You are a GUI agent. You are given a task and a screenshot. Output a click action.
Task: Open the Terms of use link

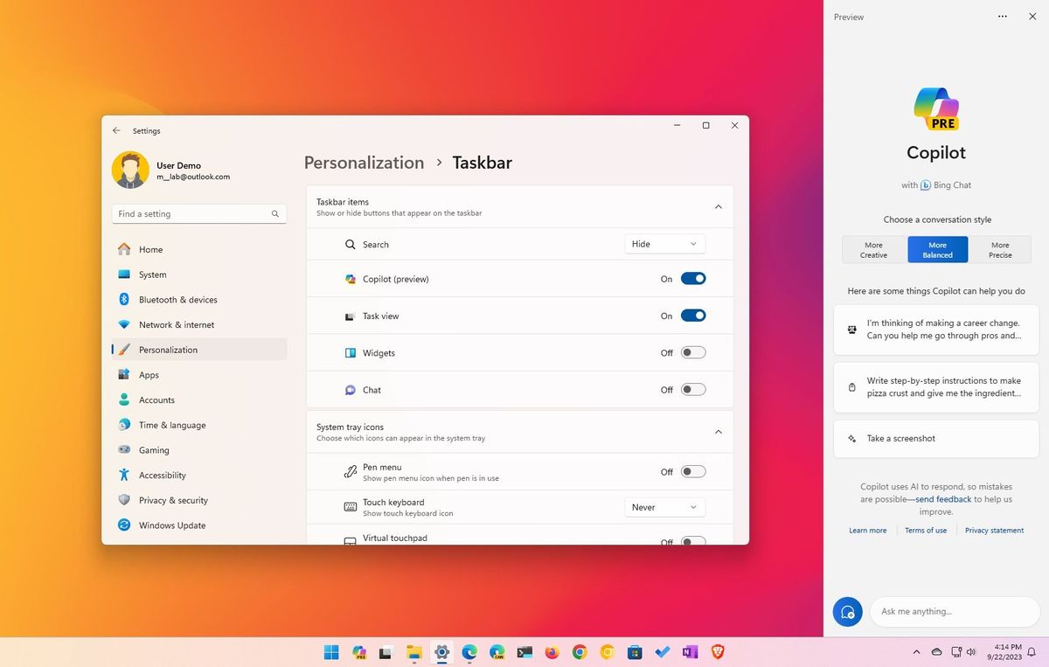point(926,531)
